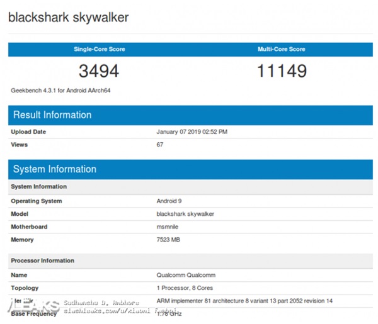Select the Memory label

22,240
